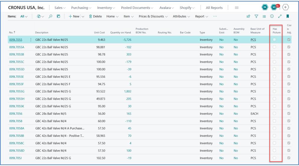Toggle Has Picture for 009L7055
The image size is (299, 166).
pos(274,40)
